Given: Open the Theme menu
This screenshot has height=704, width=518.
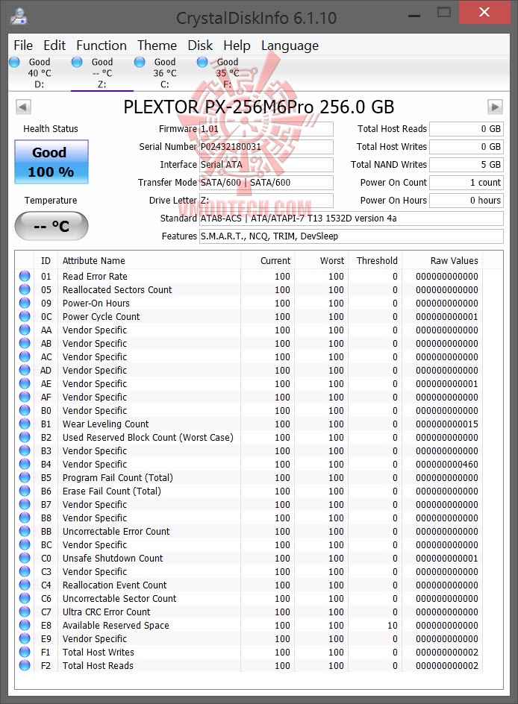Looking at the screenshot, I should click(157, 45).
